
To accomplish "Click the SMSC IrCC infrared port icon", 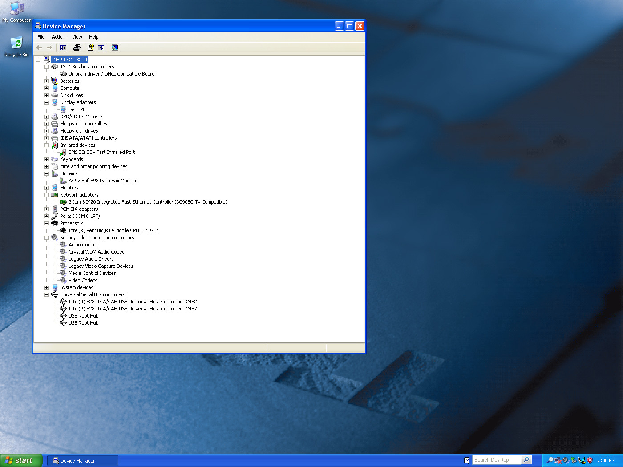I will coord(63,152).
